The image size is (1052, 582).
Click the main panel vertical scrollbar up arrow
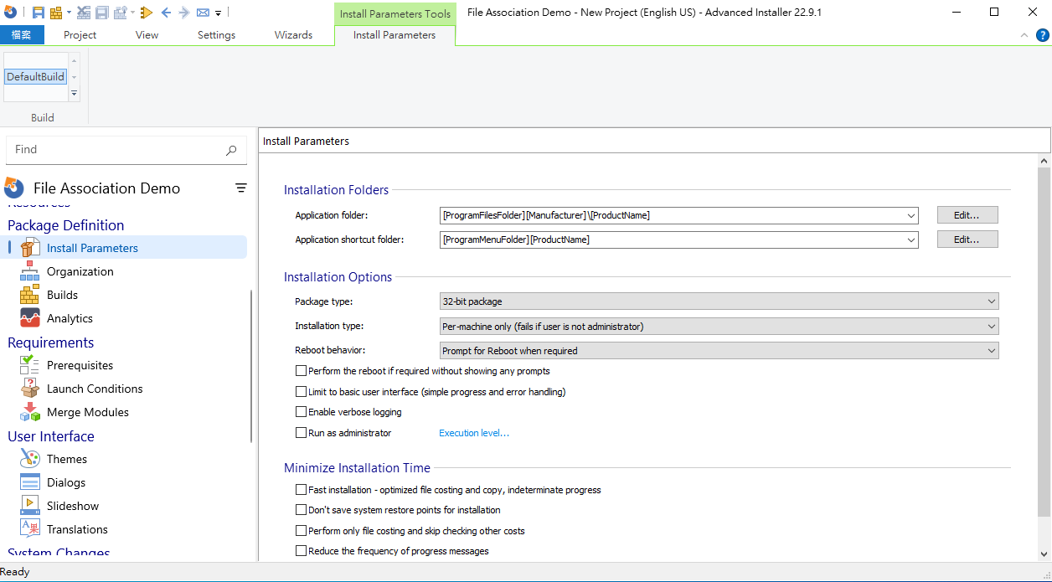(x=1044, y=160)
